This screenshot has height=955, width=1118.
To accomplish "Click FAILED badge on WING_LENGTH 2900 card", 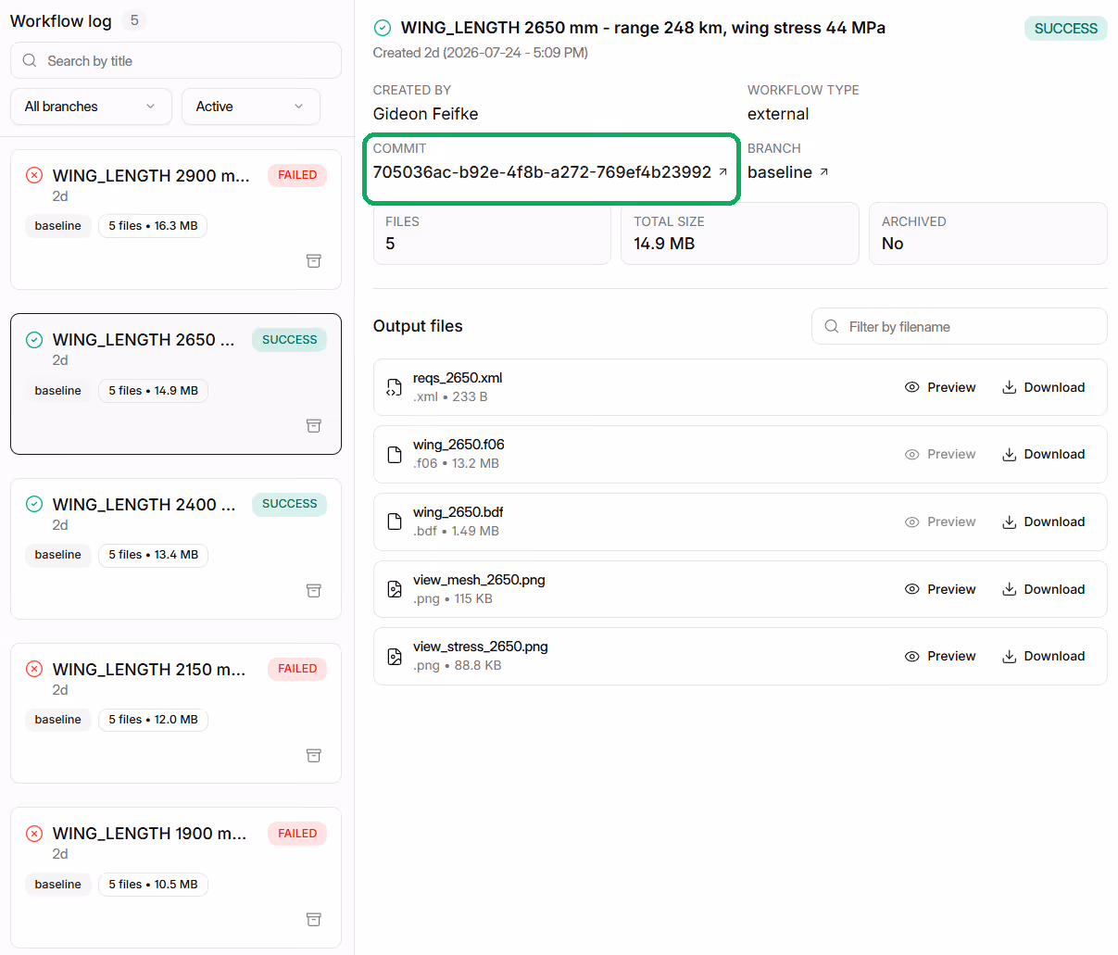I will [297, 175].
